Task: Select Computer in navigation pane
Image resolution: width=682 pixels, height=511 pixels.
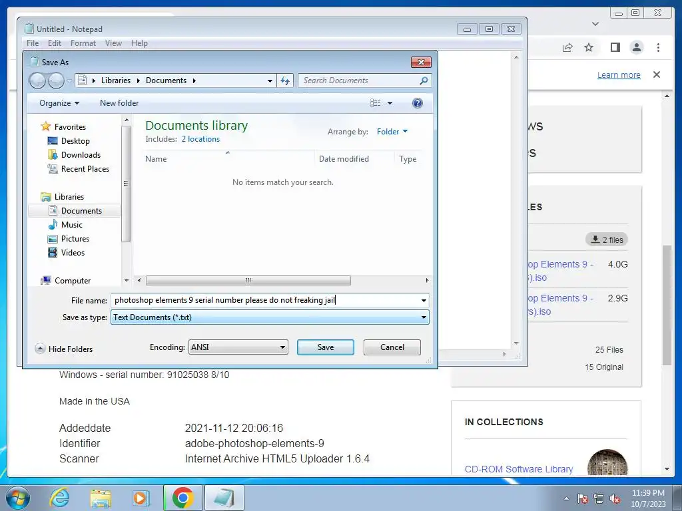Action: [x=72, y=281]
